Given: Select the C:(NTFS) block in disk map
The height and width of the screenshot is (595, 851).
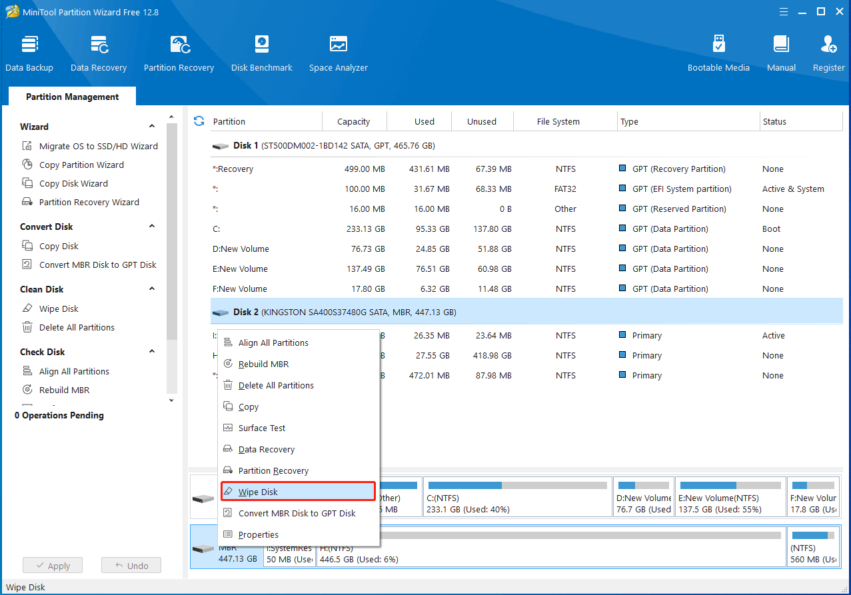Looking at the screenshot, I should 517,496.
